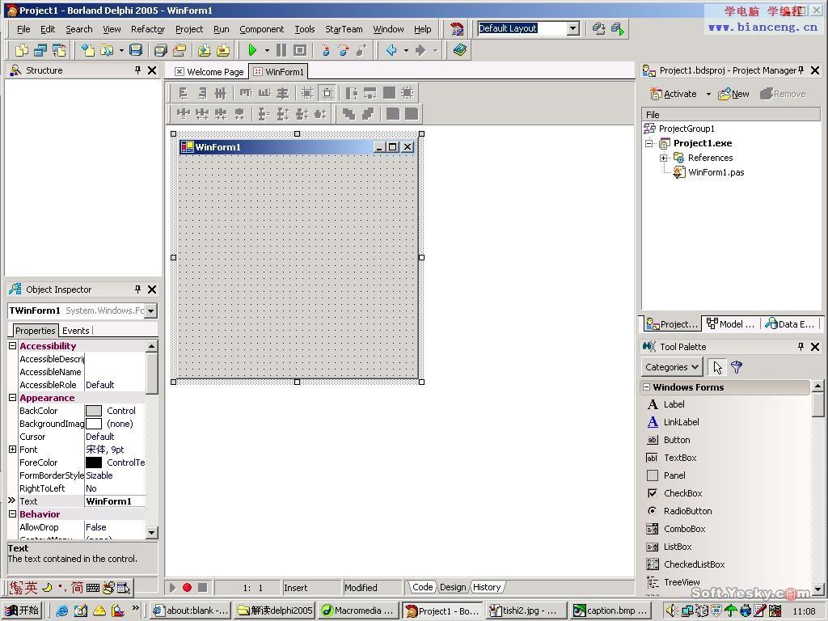Click the Save All toolbar icon
This screenshot has width=828, height=621.
click(161, 50)
